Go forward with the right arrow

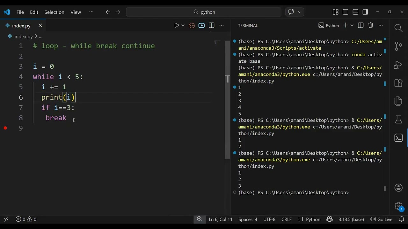pos(118,12)
